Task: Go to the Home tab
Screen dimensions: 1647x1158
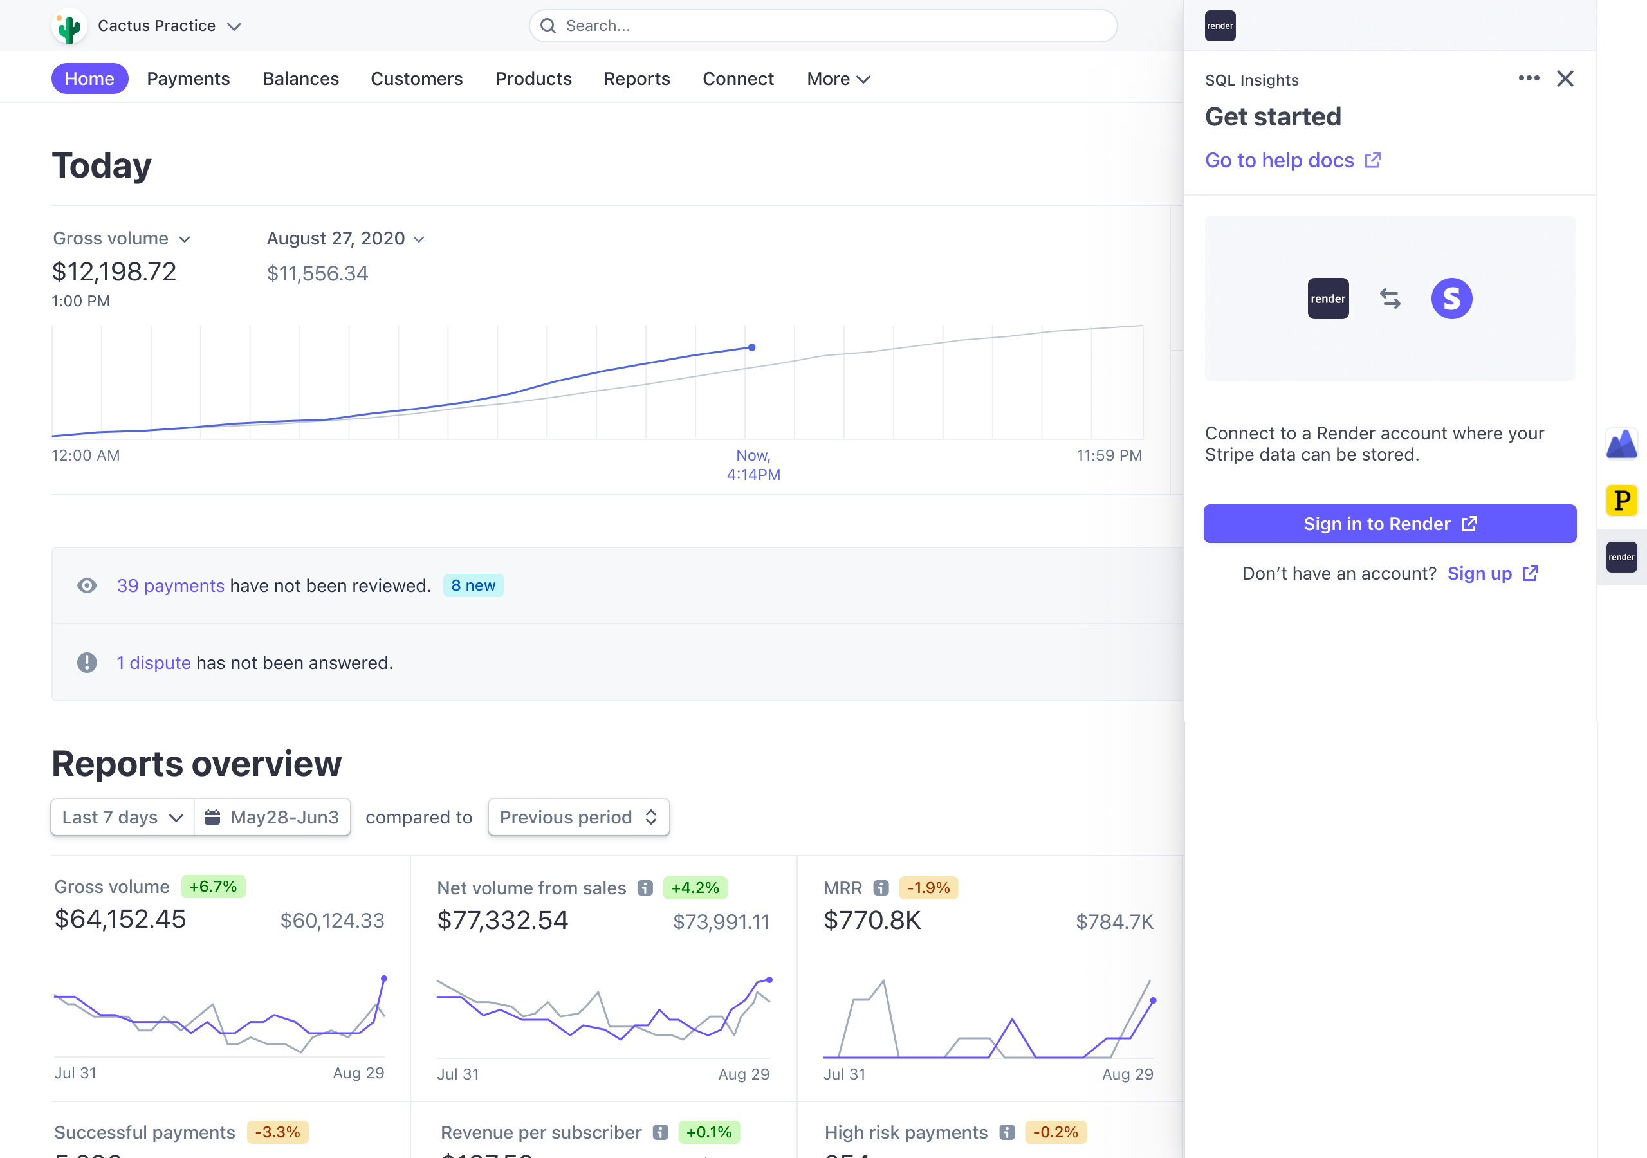Action: (x=89, y=78)
